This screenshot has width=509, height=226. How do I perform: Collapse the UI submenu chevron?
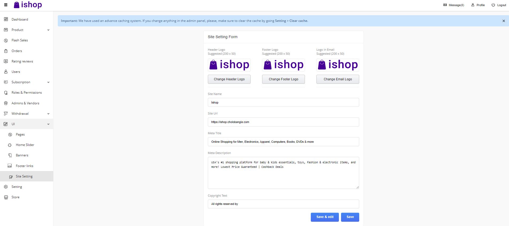click(x=48, y=124)
